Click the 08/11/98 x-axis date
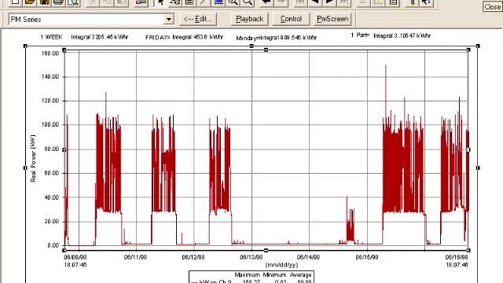 tap(135, 257)
